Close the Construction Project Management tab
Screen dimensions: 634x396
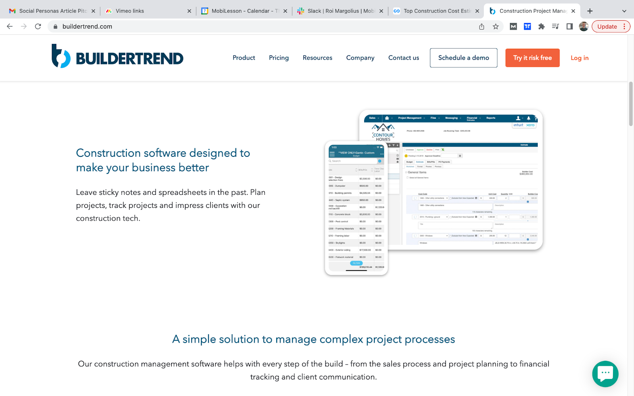[573, 11]
